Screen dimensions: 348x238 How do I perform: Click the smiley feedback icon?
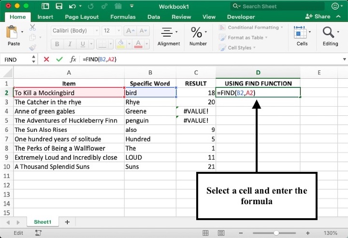pyautogui.click(x=335, y=6)
